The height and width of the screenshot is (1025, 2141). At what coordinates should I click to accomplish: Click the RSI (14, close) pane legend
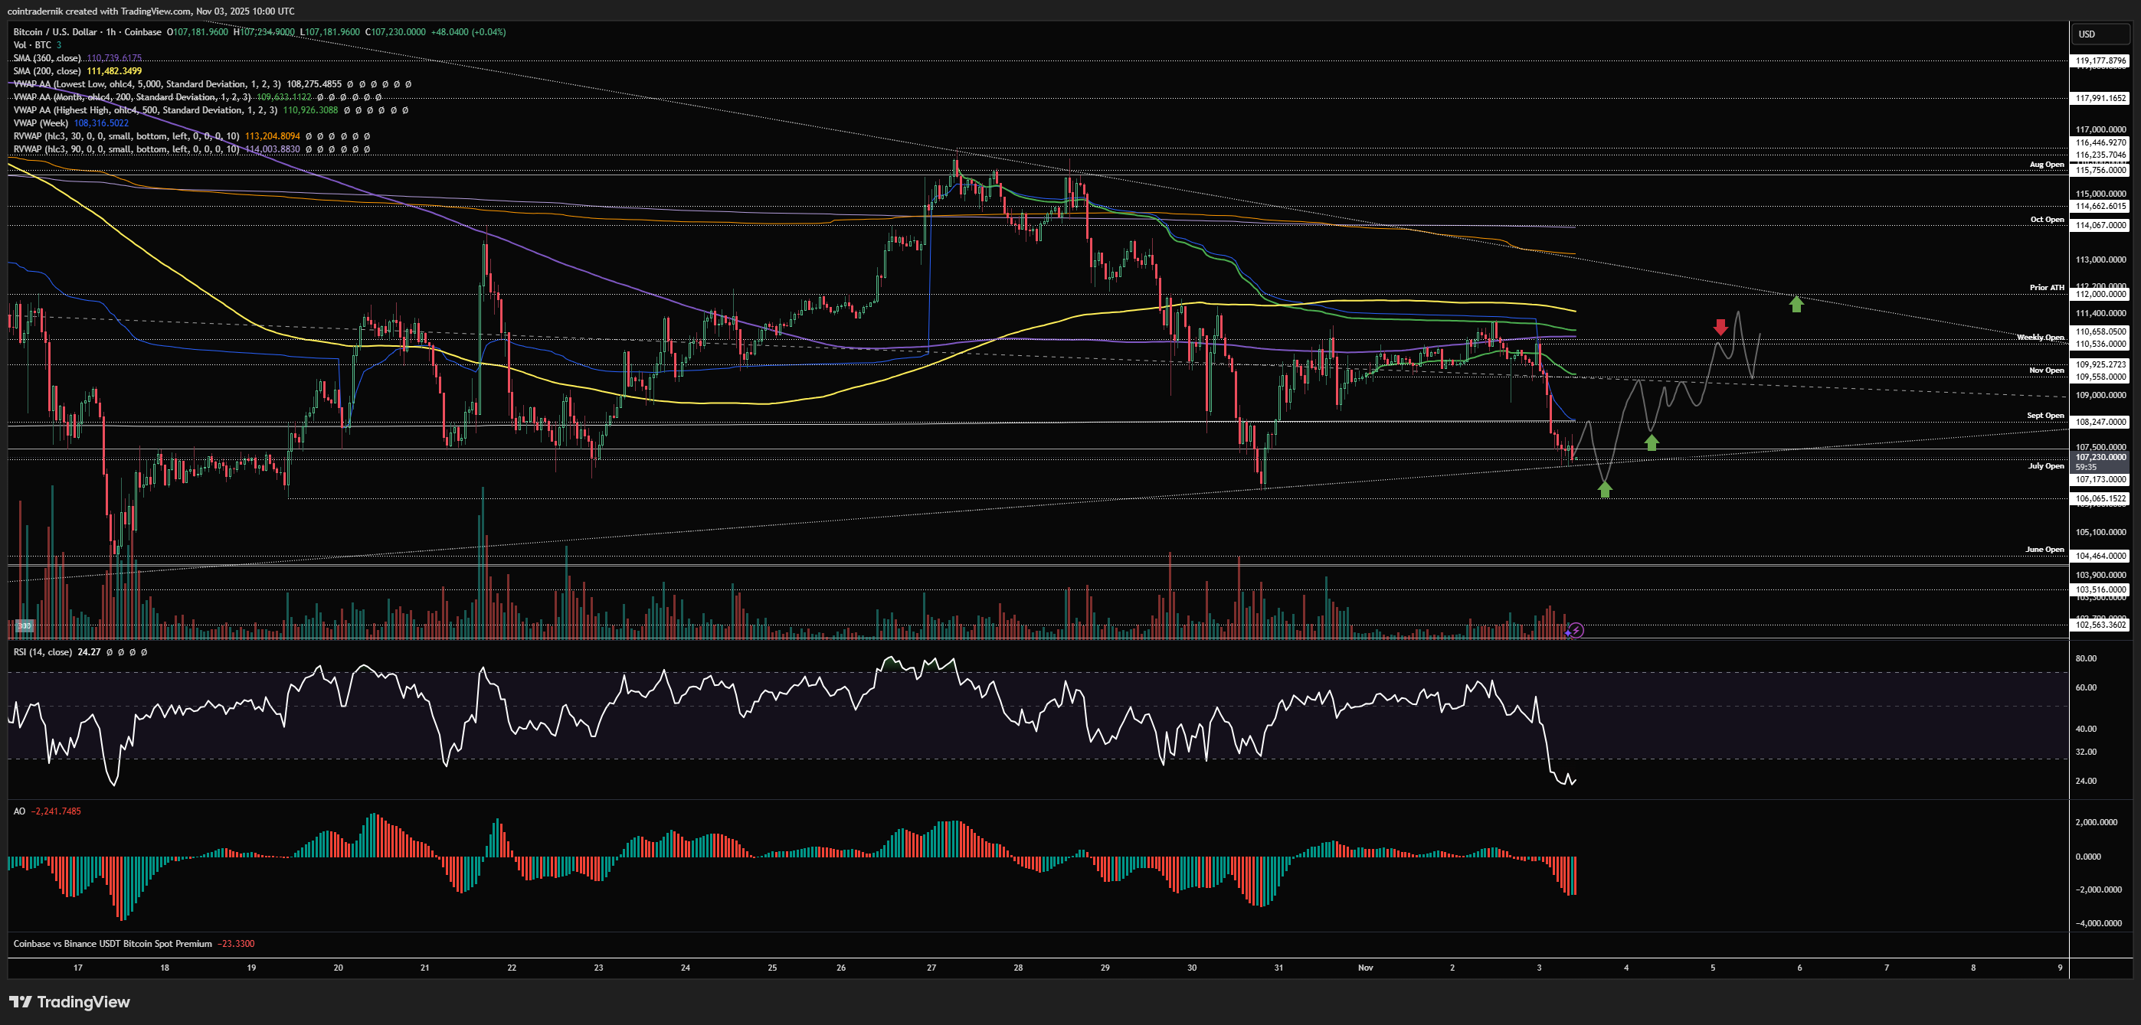click(42, 652)
